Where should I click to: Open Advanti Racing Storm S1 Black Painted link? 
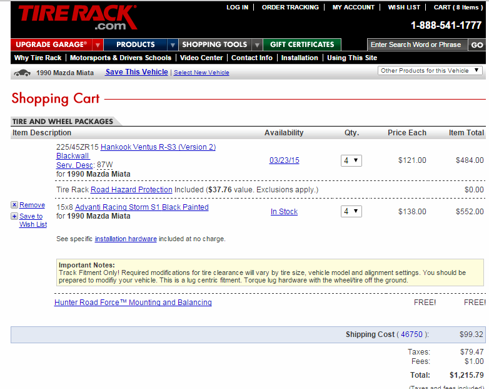coord(142,207)
